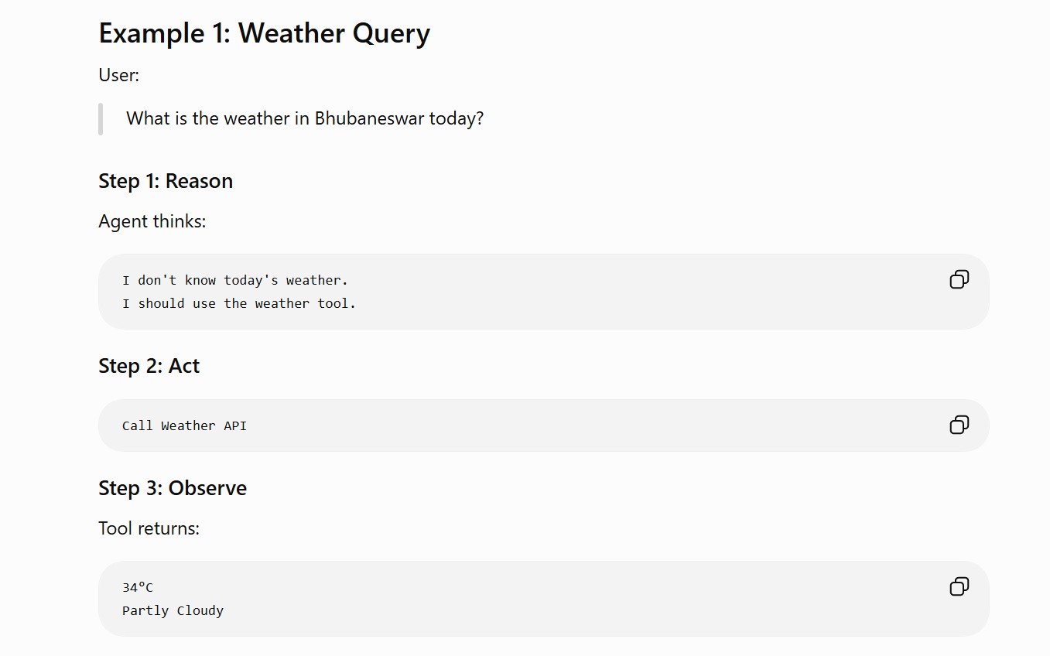Click the "I should use the weather tool." line
The height and width of the screenshot is (656, 1050).
click(239, 303)
